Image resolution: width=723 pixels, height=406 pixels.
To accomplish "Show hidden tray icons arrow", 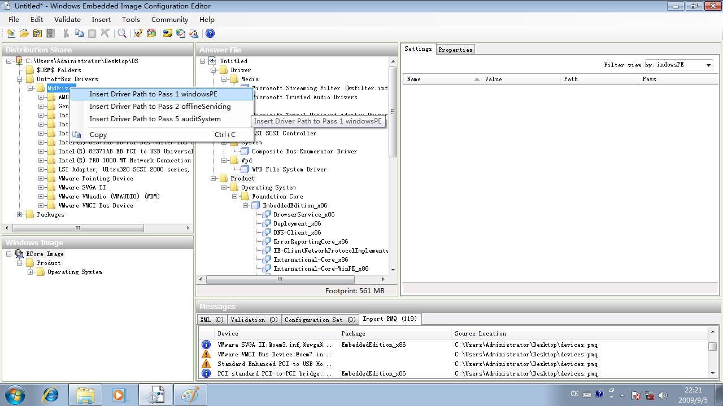I will pos(623,395).
